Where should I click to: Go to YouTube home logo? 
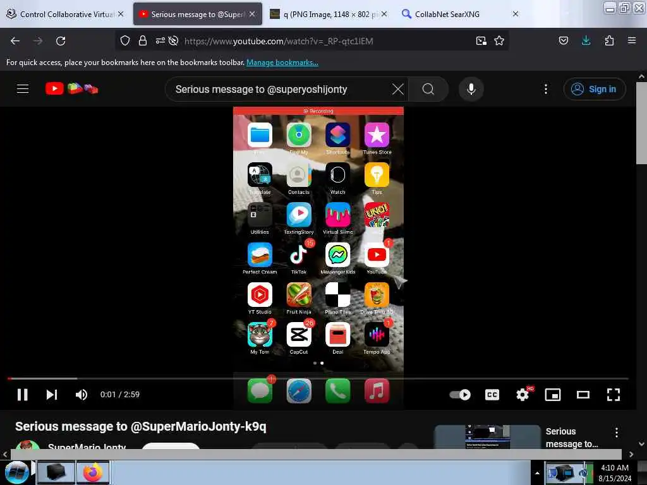[x=71, y=88]
